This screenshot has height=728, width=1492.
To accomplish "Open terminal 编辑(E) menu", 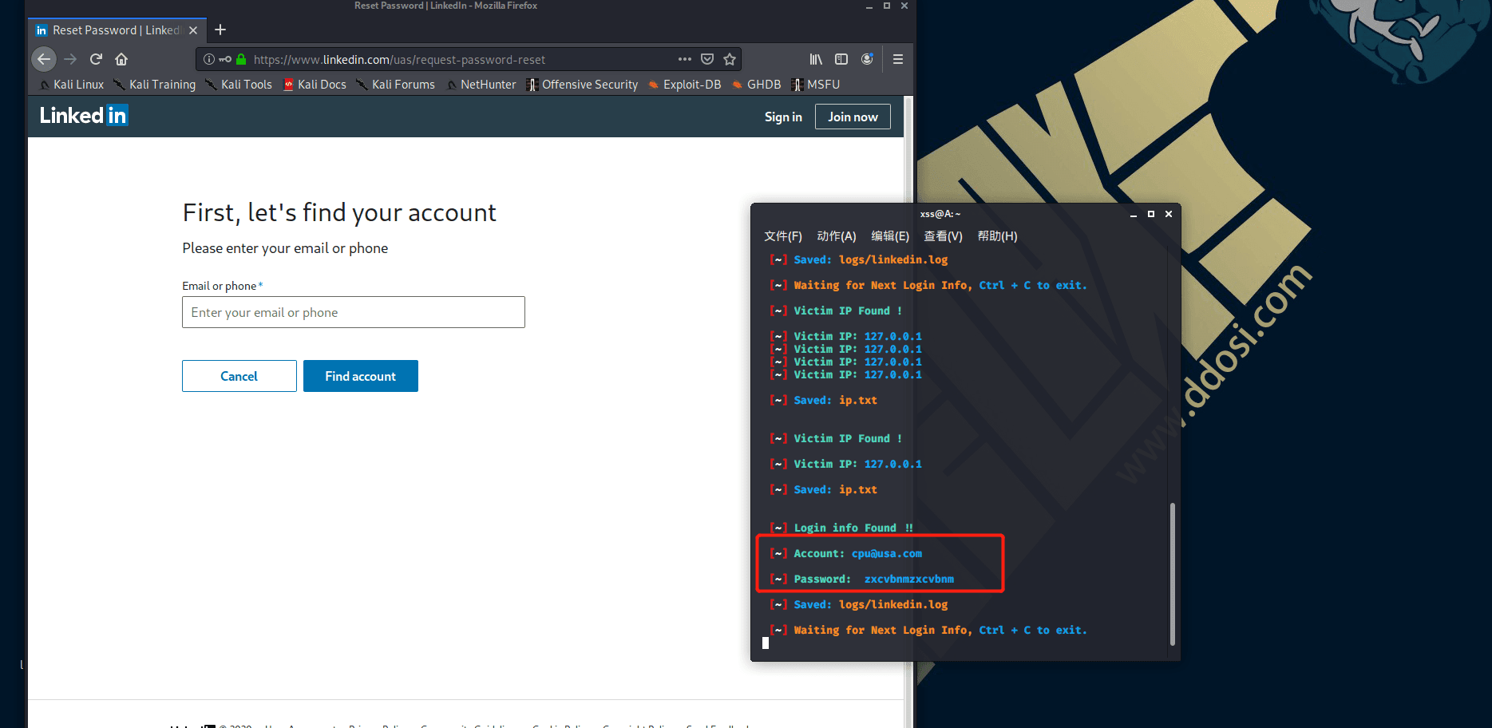I will click(890, 236).
